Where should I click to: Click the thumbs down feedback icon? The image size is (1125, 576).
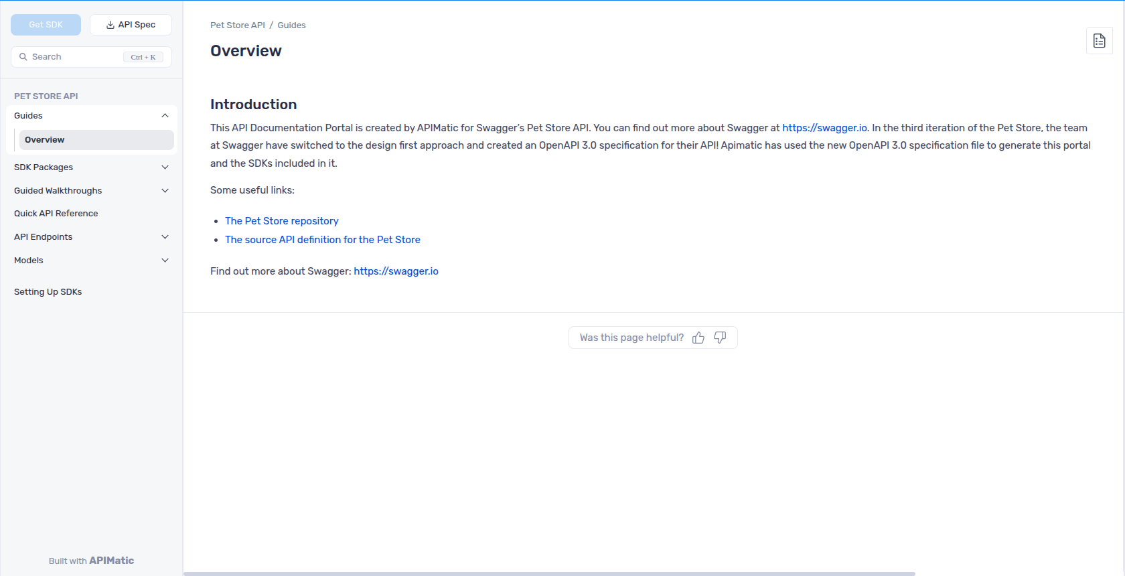(x=720, y=338)
